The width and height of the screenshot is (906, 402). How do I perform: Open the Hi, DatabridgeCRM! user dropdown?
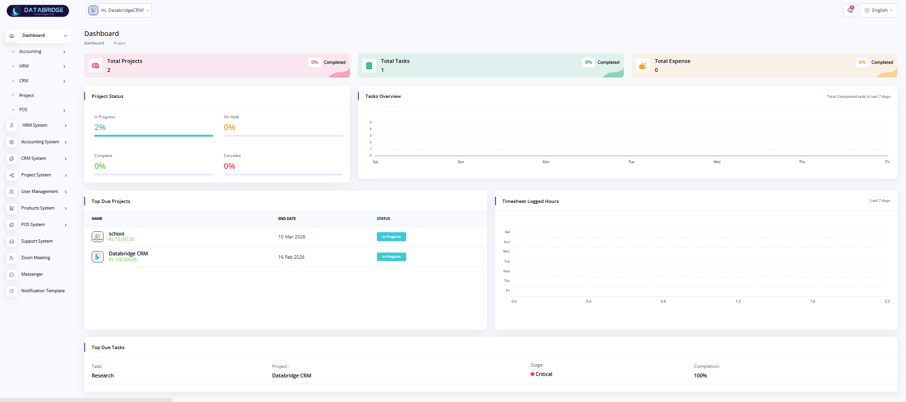click(x=119, y=10)
